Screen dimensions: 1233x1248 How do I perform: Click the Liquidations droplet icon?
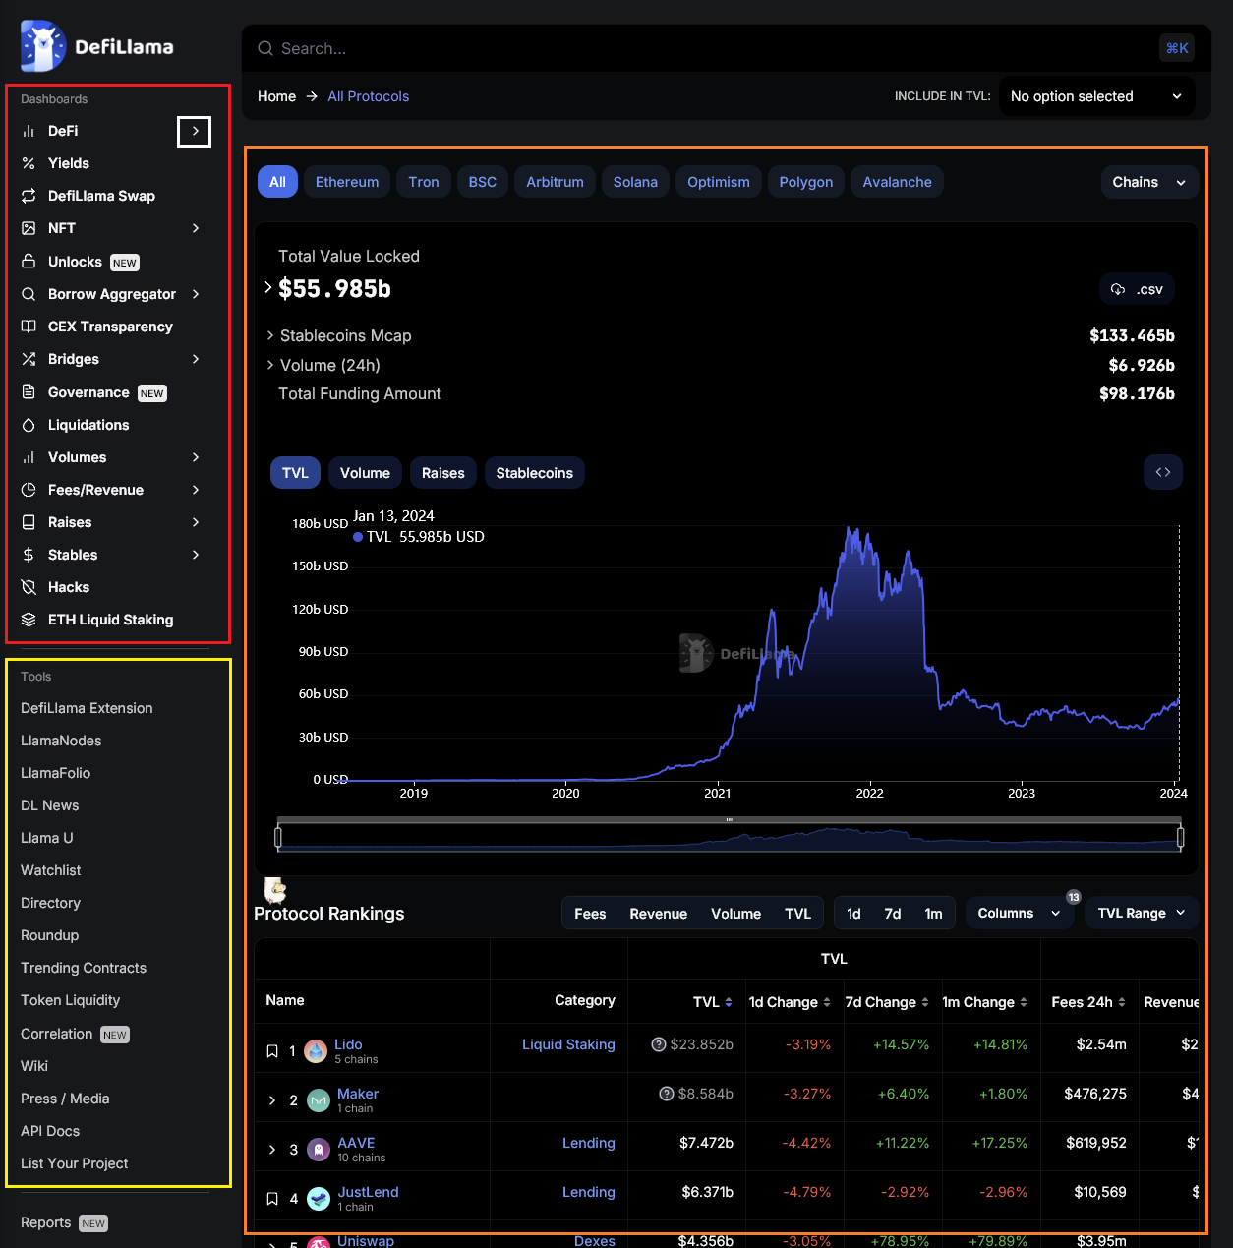(29, 425)
